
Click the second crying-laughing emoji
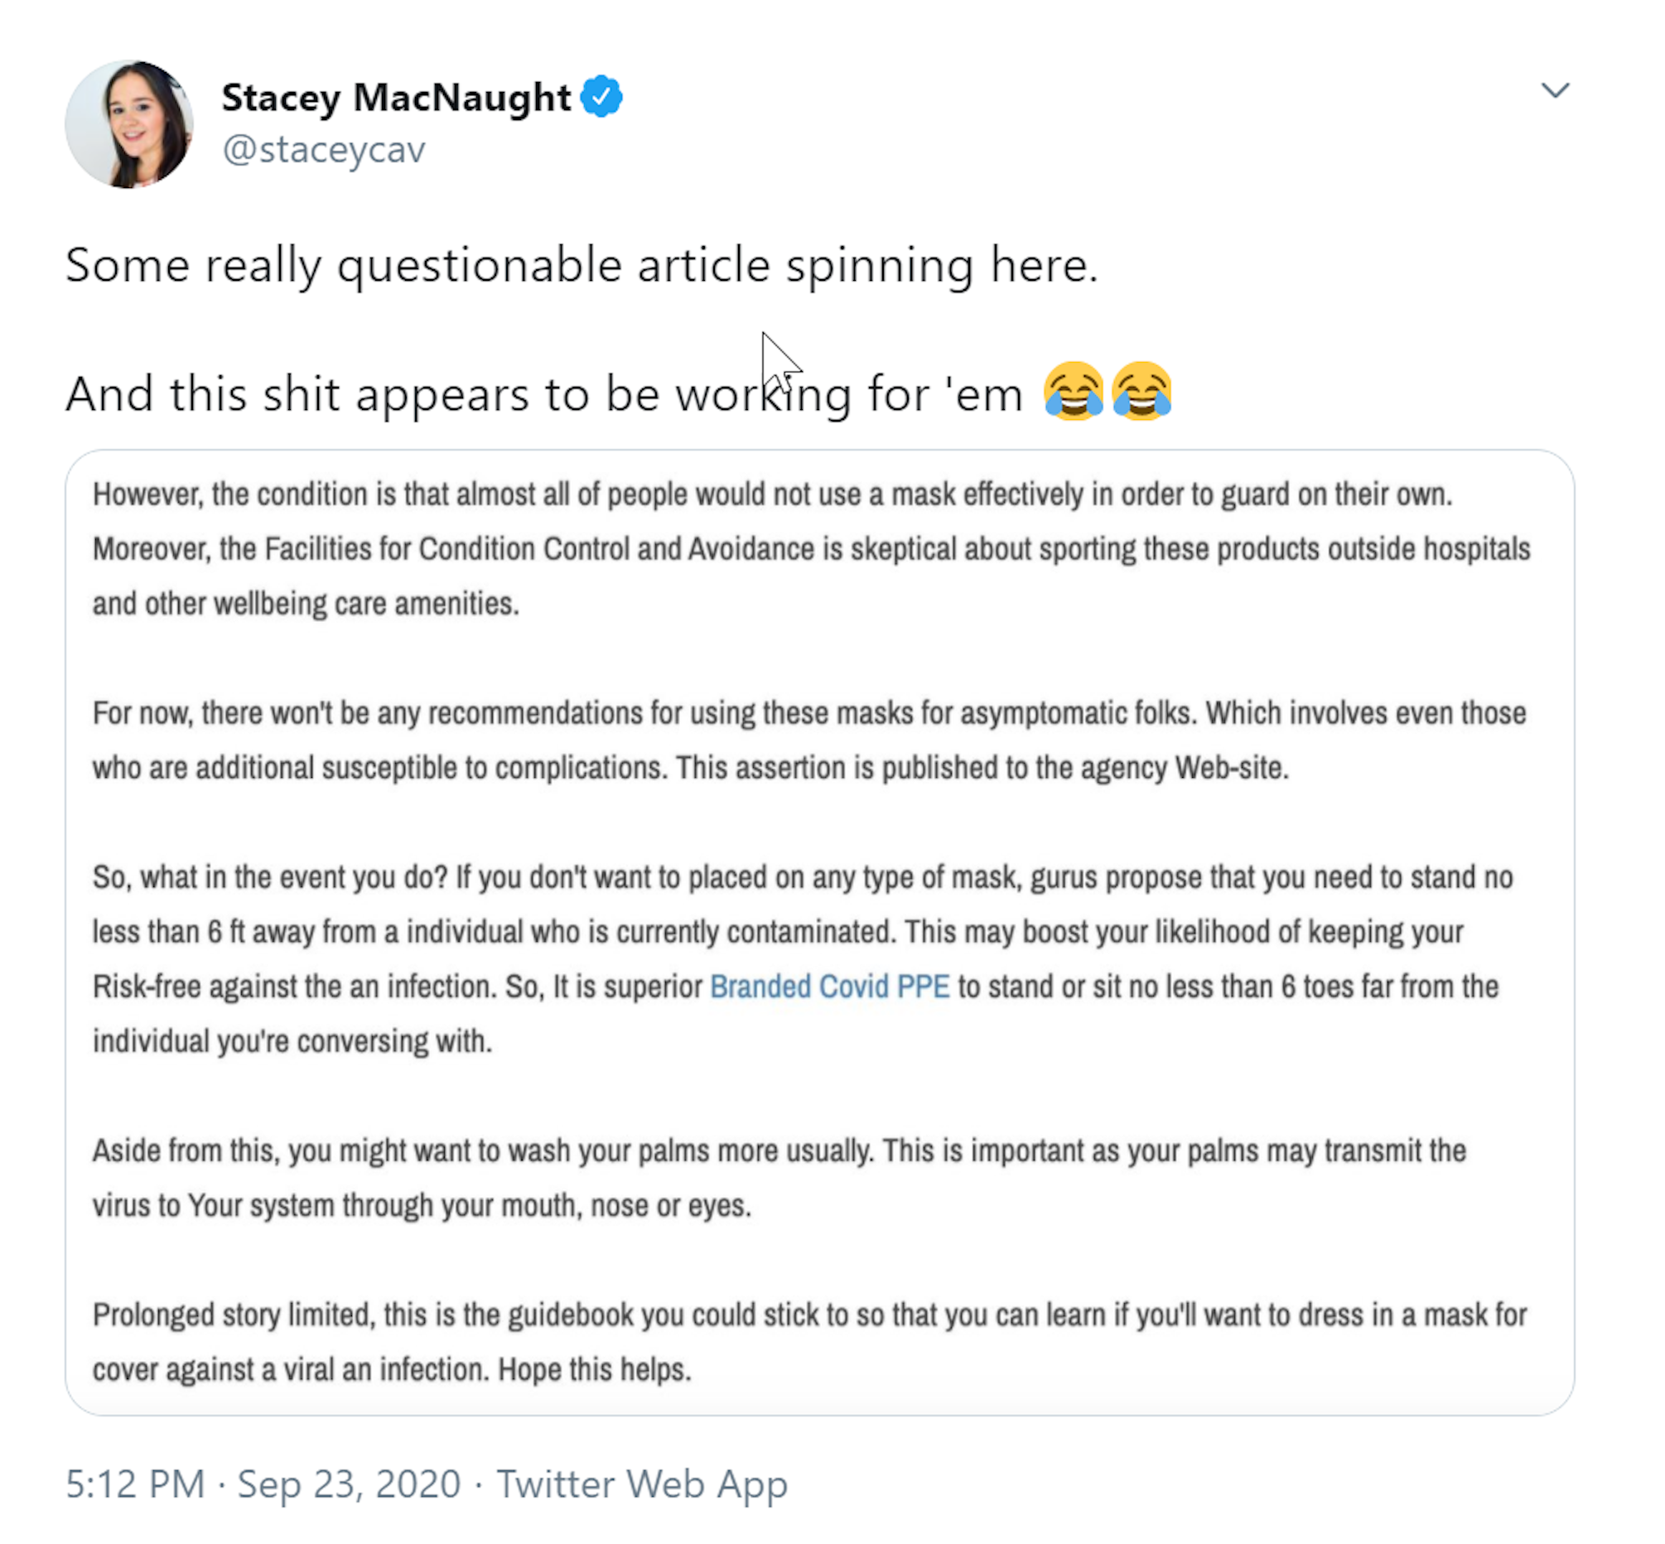[x=1141, y=390]
